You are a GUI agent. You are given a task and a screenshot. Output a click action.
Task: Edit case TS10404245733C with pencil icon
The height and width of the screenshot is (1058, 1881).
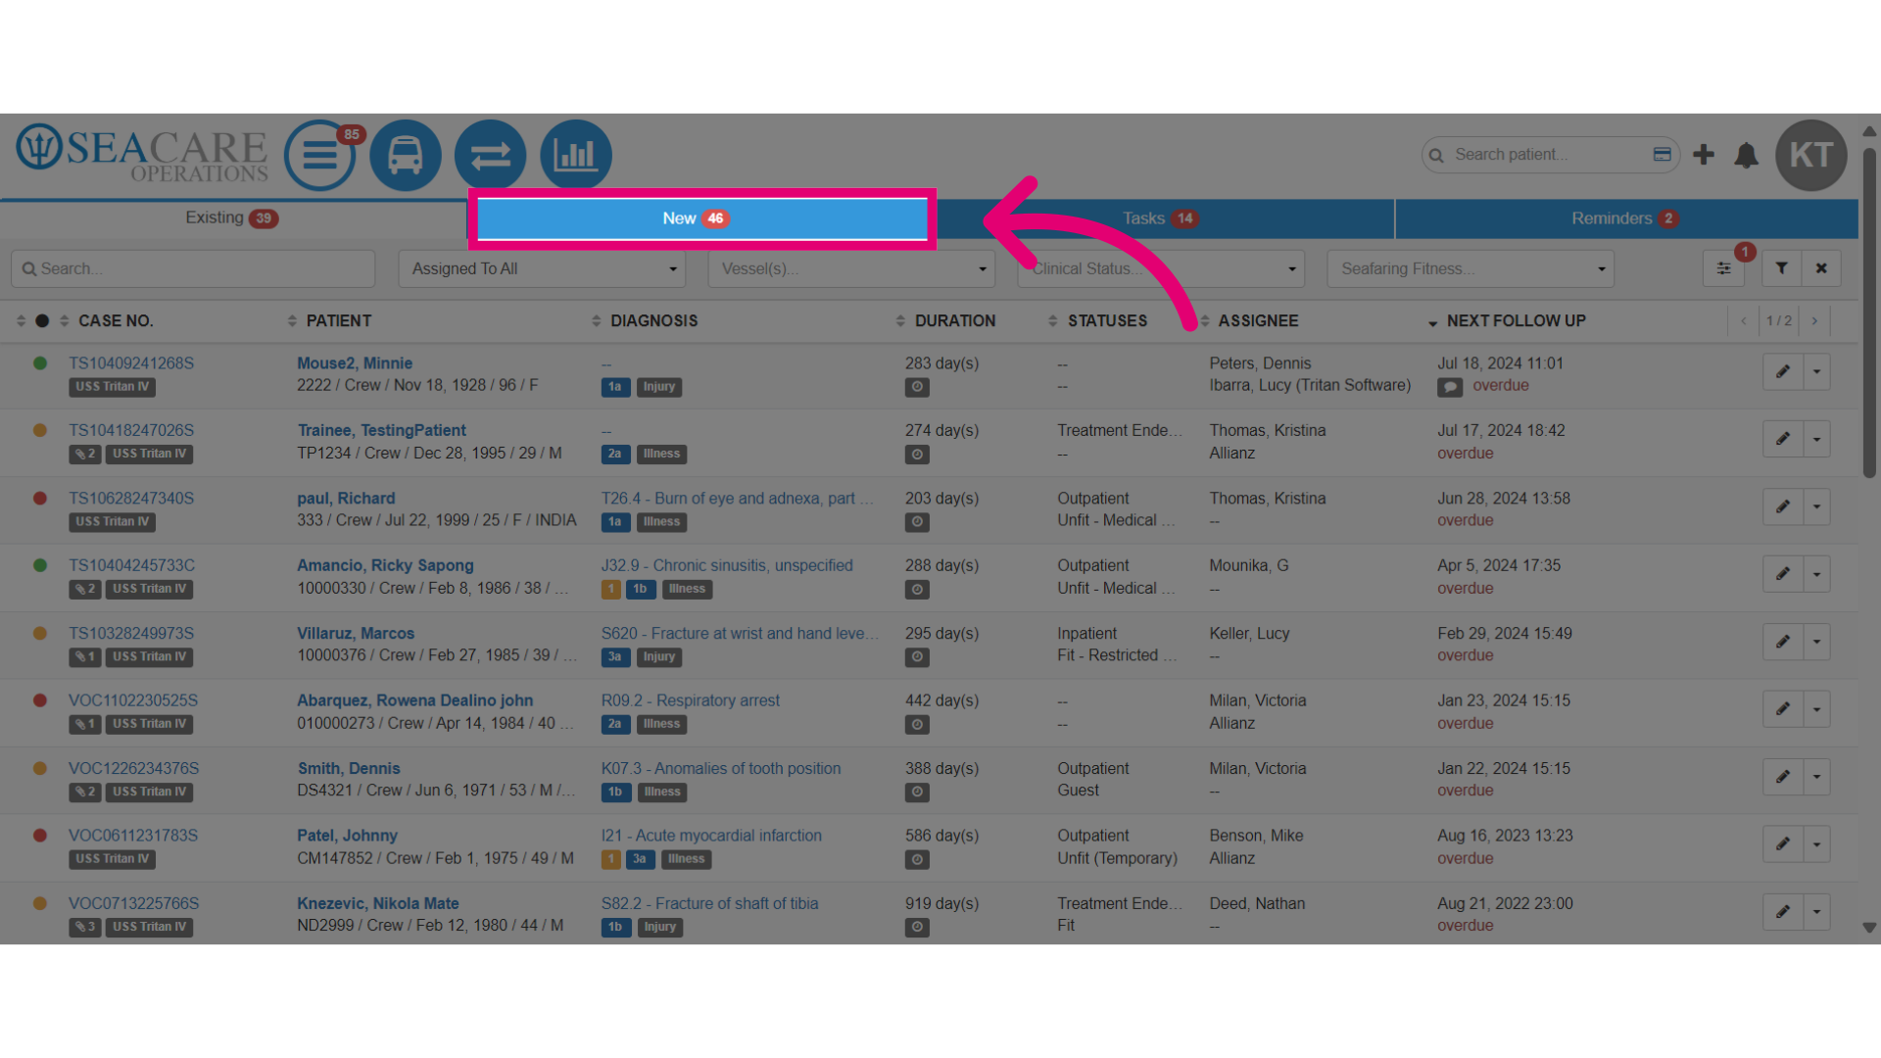tap(1783, 574)
